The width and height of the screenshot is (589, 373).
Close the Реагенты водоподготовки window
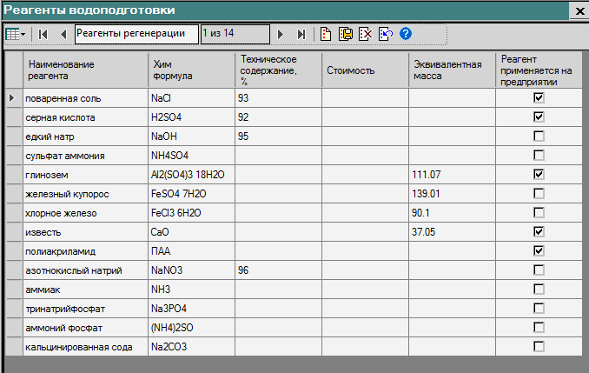[x=579, y=10]
